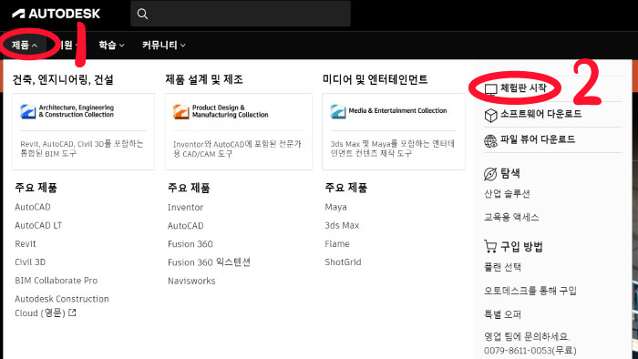The width and height of the screenshot is (638, 359).
Task: Select AutoCAD LT product link
Action: pyautogui.click(x=38, y=225)
